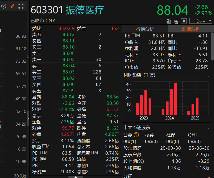Click the 卖三 price 88.10
214x178 pixels.
coord(68,47)
